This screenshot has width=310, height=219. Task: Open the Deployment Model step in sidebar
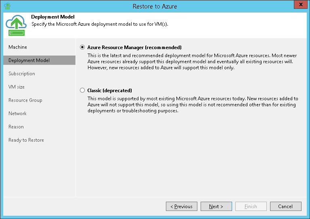click(x=29, y=60)
